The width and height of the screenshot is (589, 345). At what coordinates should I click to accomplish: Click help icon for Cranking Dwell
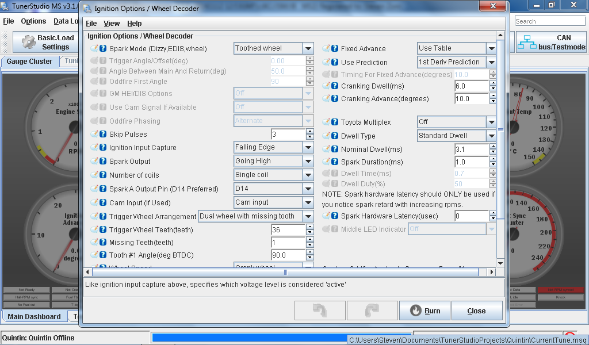(335, 86)
